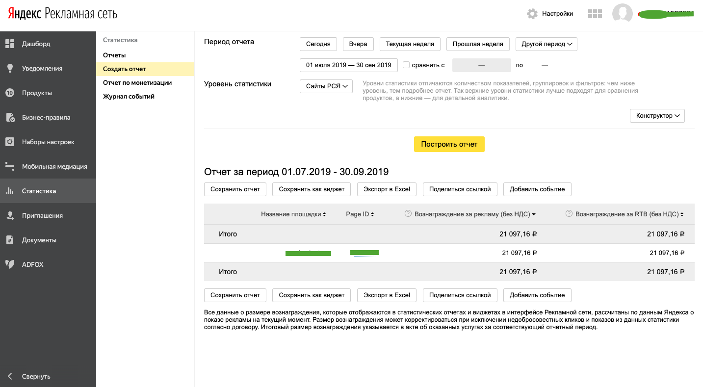Viewport: 703px width, 387px height.
Task: Click 'Свернуть' to collapse the sidebar
Action: pos(36,377)
